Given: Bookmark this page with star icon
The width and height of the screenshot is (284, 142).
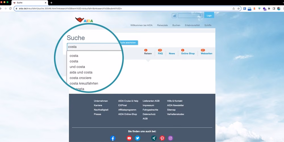Looking at the screenshot, I should 238,9.
